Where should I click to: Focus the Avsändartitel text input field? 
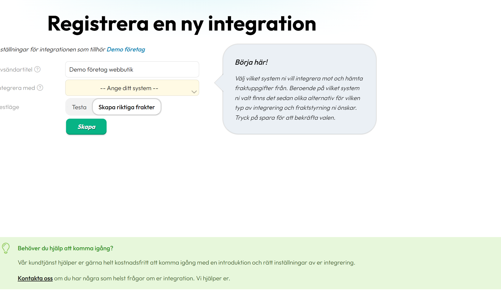[x=132, y=69]
